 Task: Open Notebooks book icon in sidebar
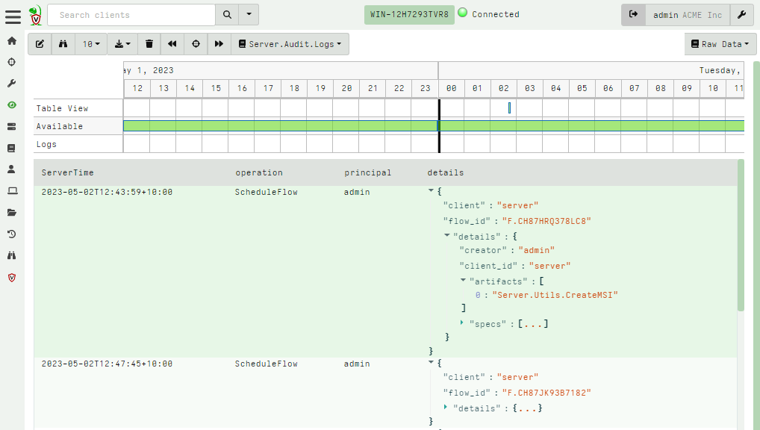(12, 148)
